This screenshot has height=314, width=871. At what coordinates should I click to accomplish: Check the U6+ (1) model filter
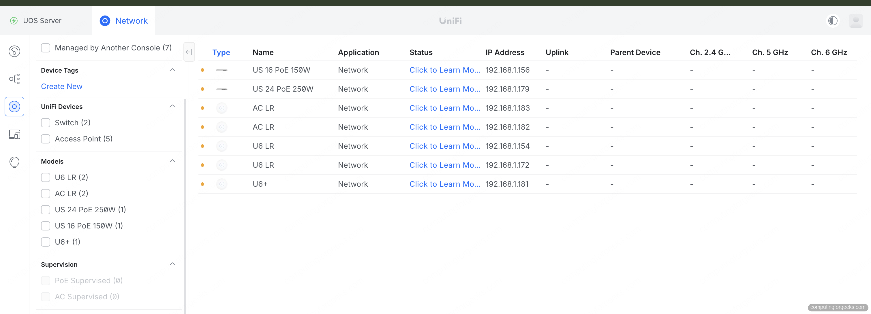[46, 242]
